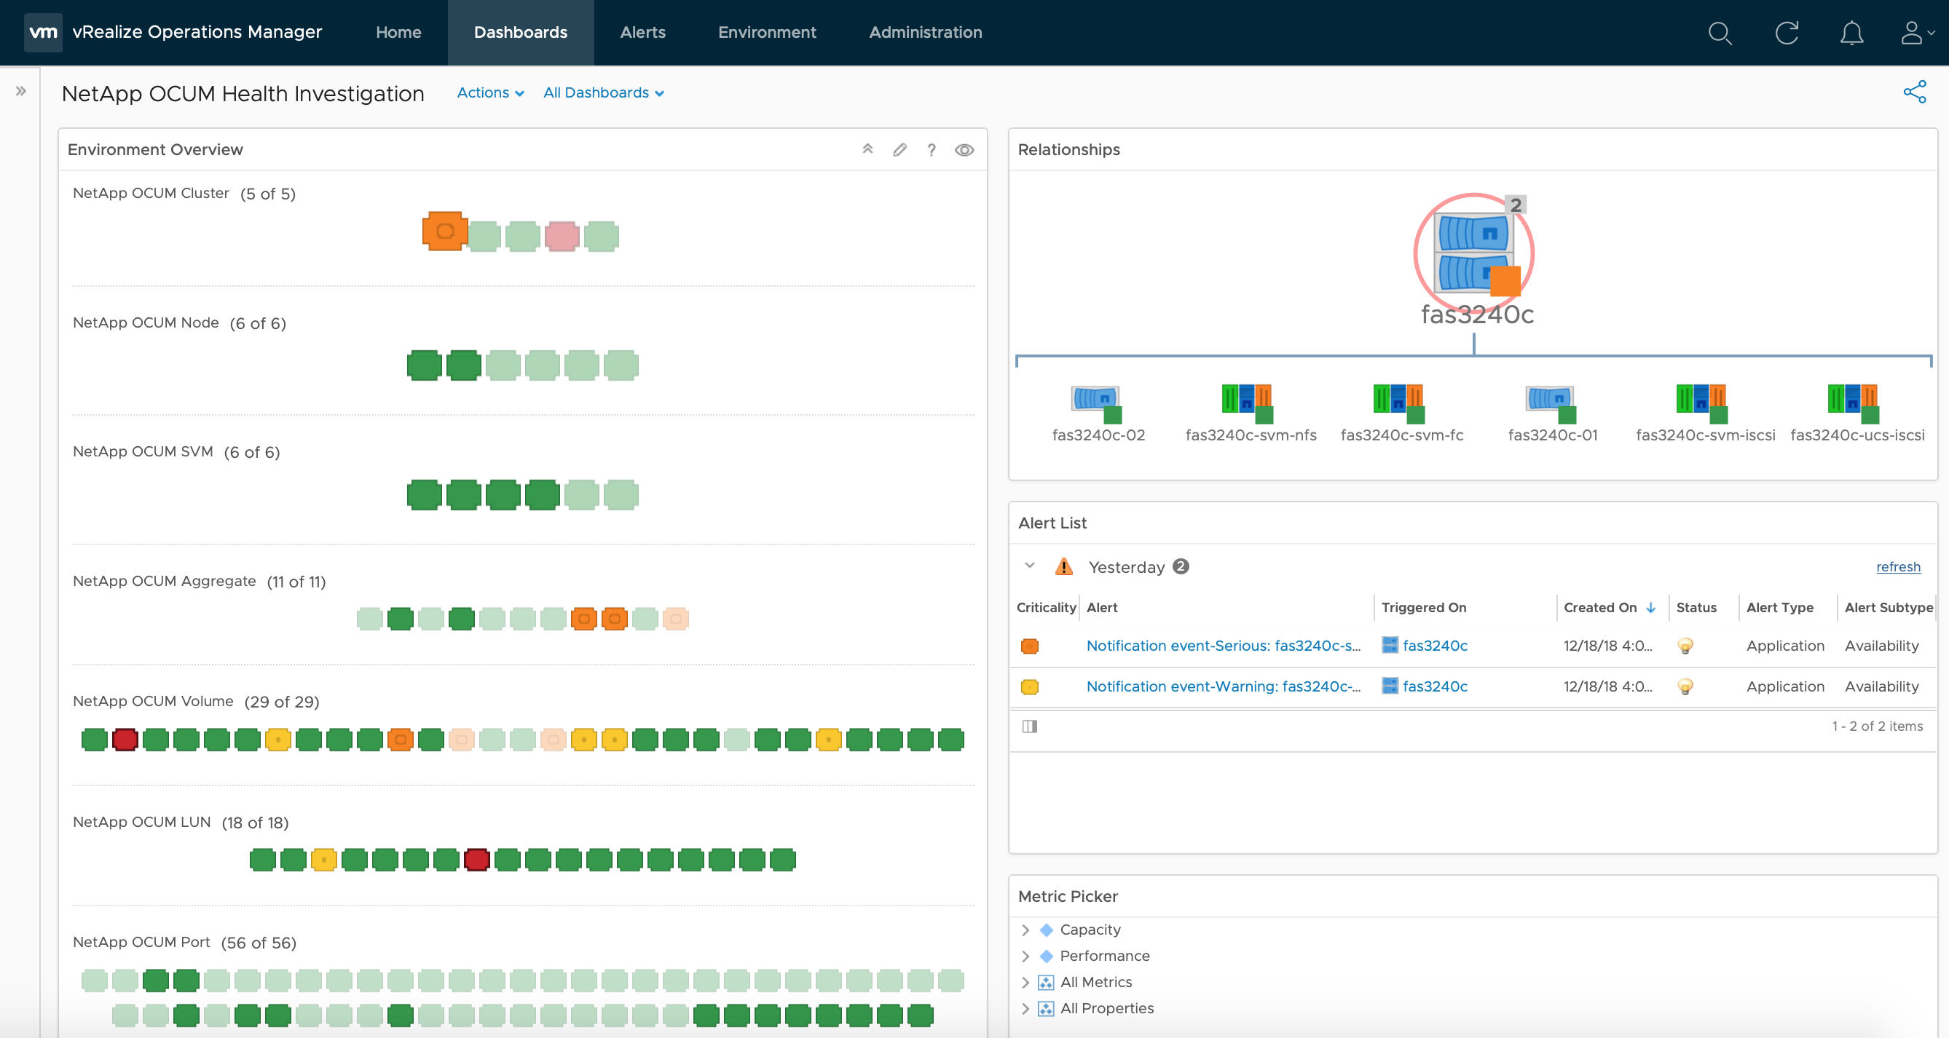
Task: Open the Notification event-Serious alert link
Action: coord(1224,646)
